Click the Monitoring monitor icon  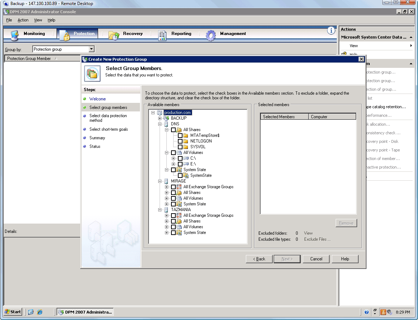tap(14, 35)
